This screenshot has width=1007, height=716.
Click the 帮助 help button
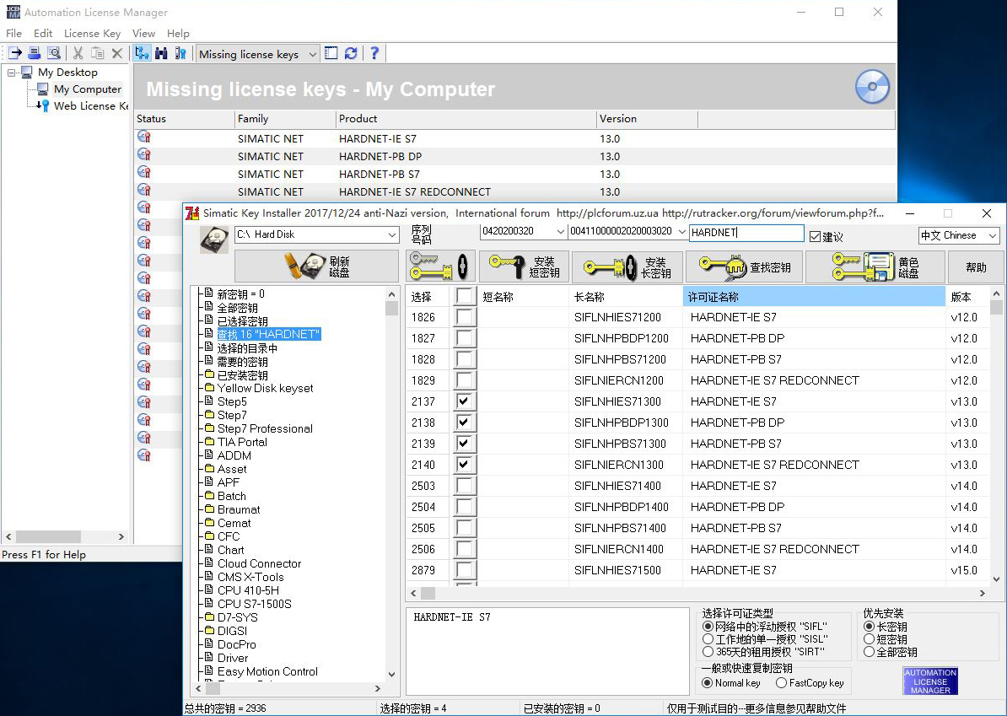[976, 266]
